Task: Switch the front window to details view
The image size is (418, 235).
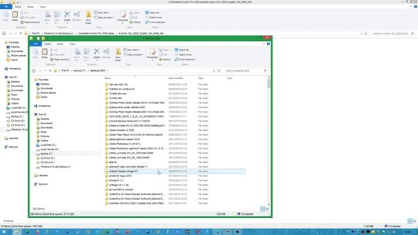Action: [263, 209]
